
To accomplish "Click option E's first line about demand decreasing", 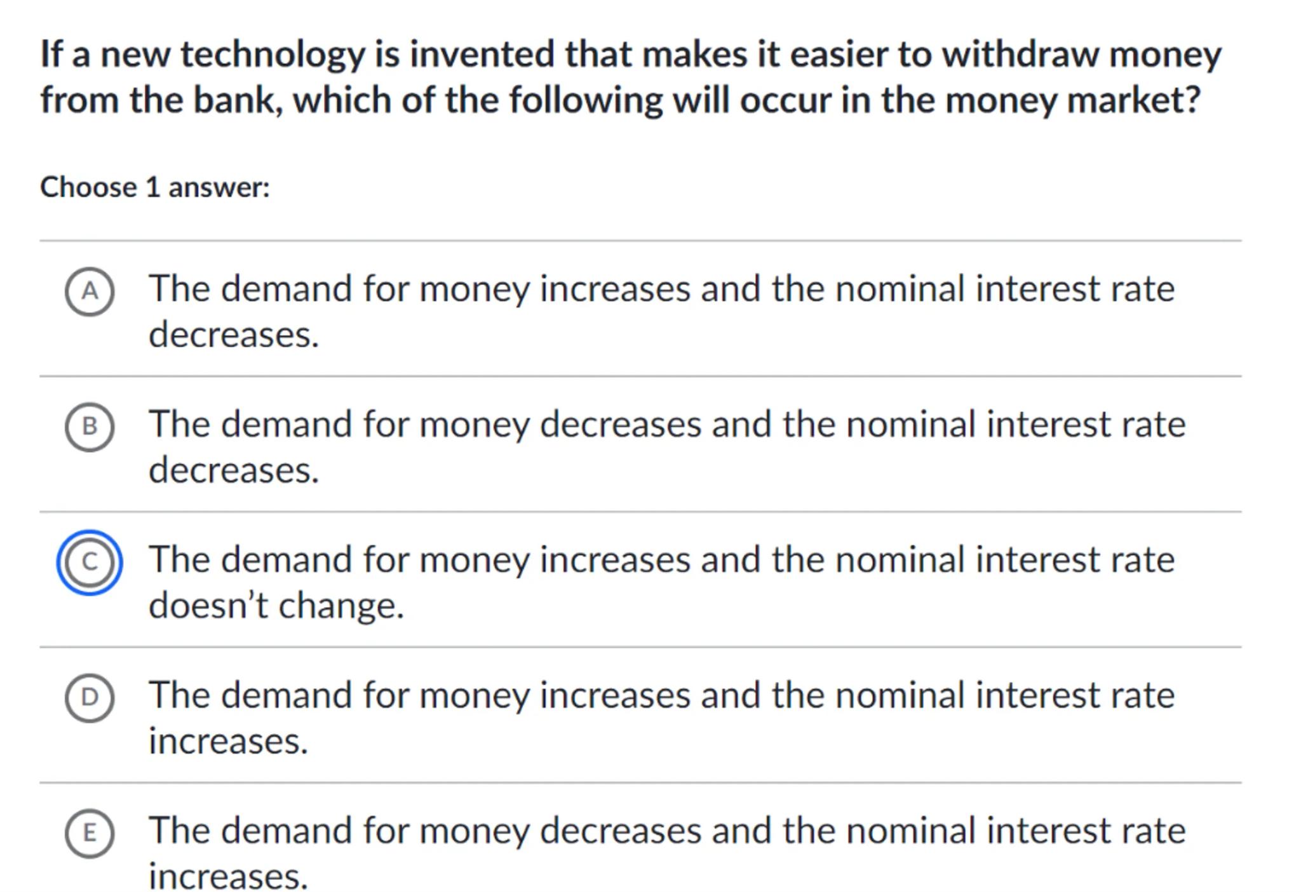I will [x=666, y=830].
